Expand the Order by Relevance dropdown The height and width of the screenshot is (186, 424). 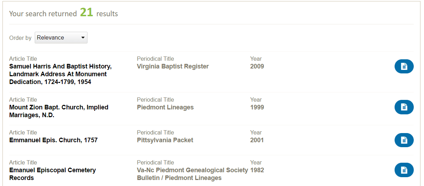coord(61,37)
